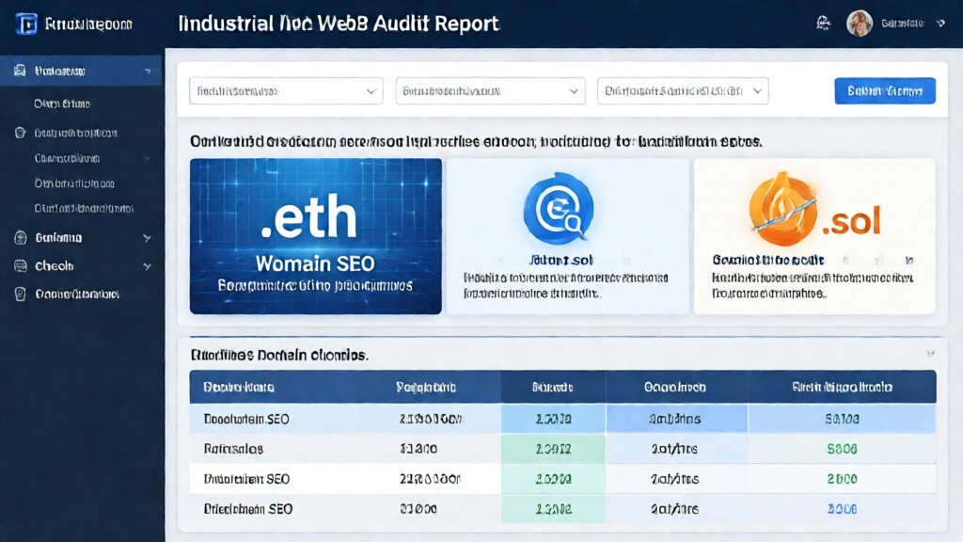Click the app logo icon in the header
Screen dimensions: 963x542
25,24
